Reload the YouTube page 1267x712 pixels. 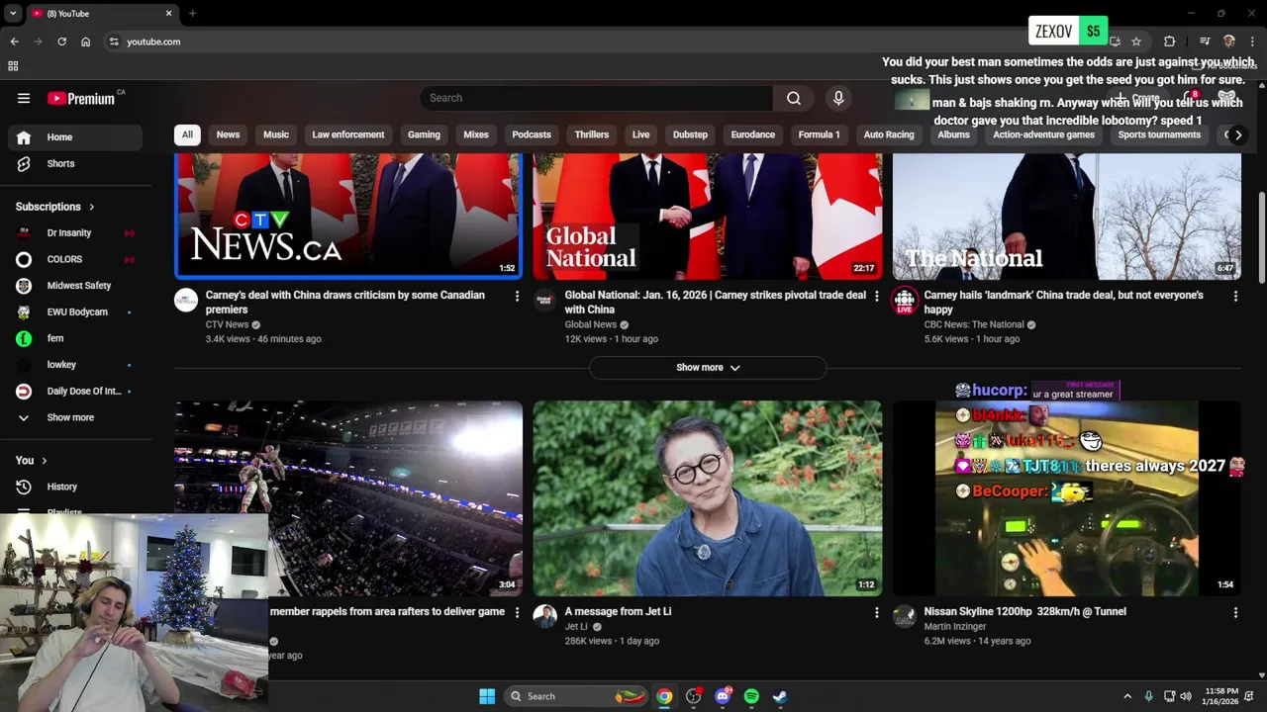point(61,42)
